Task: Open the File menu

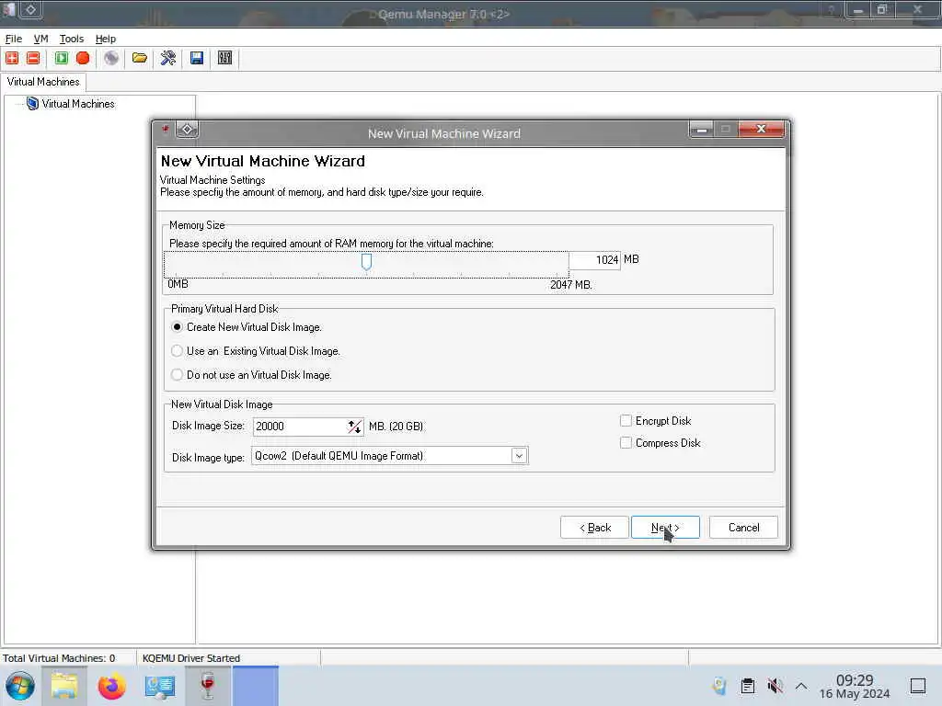Action: click(x=13, y=39)
